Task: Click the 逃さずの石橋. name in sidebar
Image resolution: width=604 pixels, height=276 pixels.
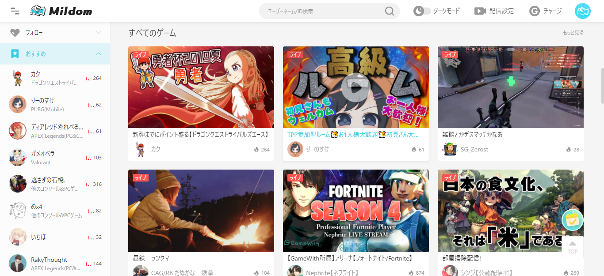Action: pos(48,180)
